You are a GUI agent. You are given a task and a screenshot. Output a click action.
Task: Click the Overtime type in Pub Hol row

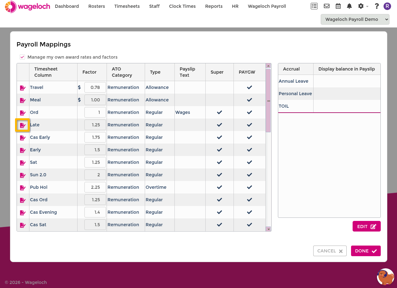(x=156, y=187)
